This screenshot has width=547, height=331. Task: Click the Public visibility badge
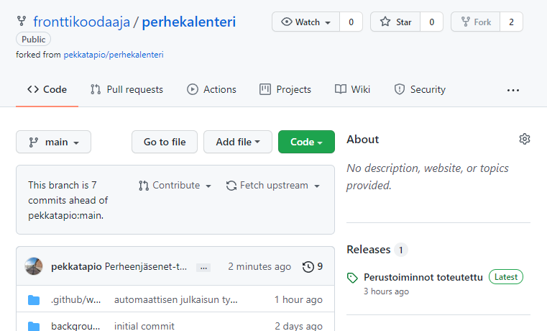(x=34, y=40)
